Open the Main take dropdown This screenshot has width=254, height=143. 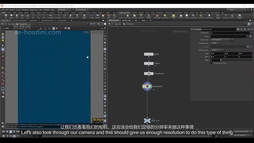click(238, 10)
